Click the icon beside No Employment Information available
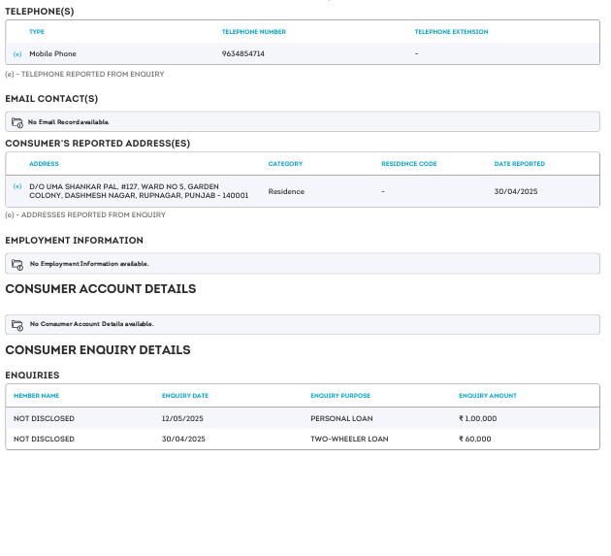 pos(17,264)
